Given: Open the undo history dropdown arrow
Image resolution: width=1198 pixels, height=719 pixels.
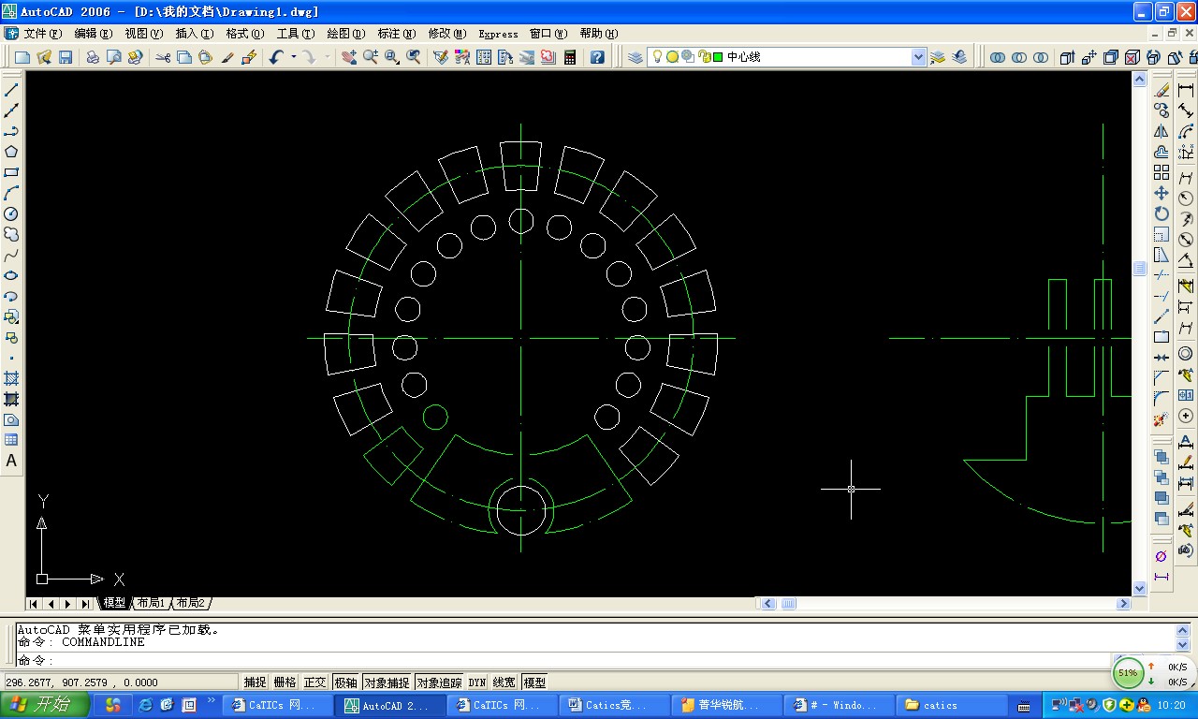Looking at the screenshot, I should (293, 57).
